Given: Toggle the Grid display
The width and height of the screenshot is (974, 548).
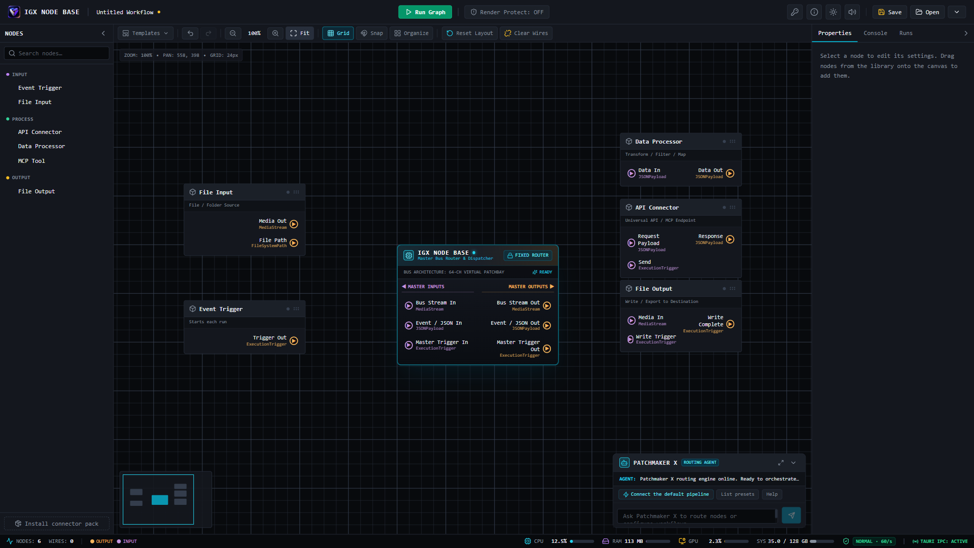Looking at the screenshot, I should [x=338, y=33].
